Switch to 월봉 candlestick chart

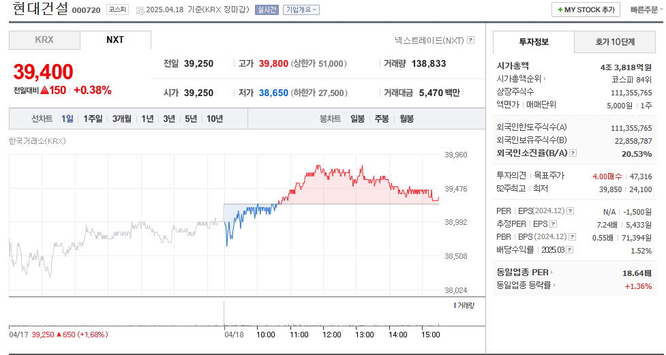[x=406, y=119]
